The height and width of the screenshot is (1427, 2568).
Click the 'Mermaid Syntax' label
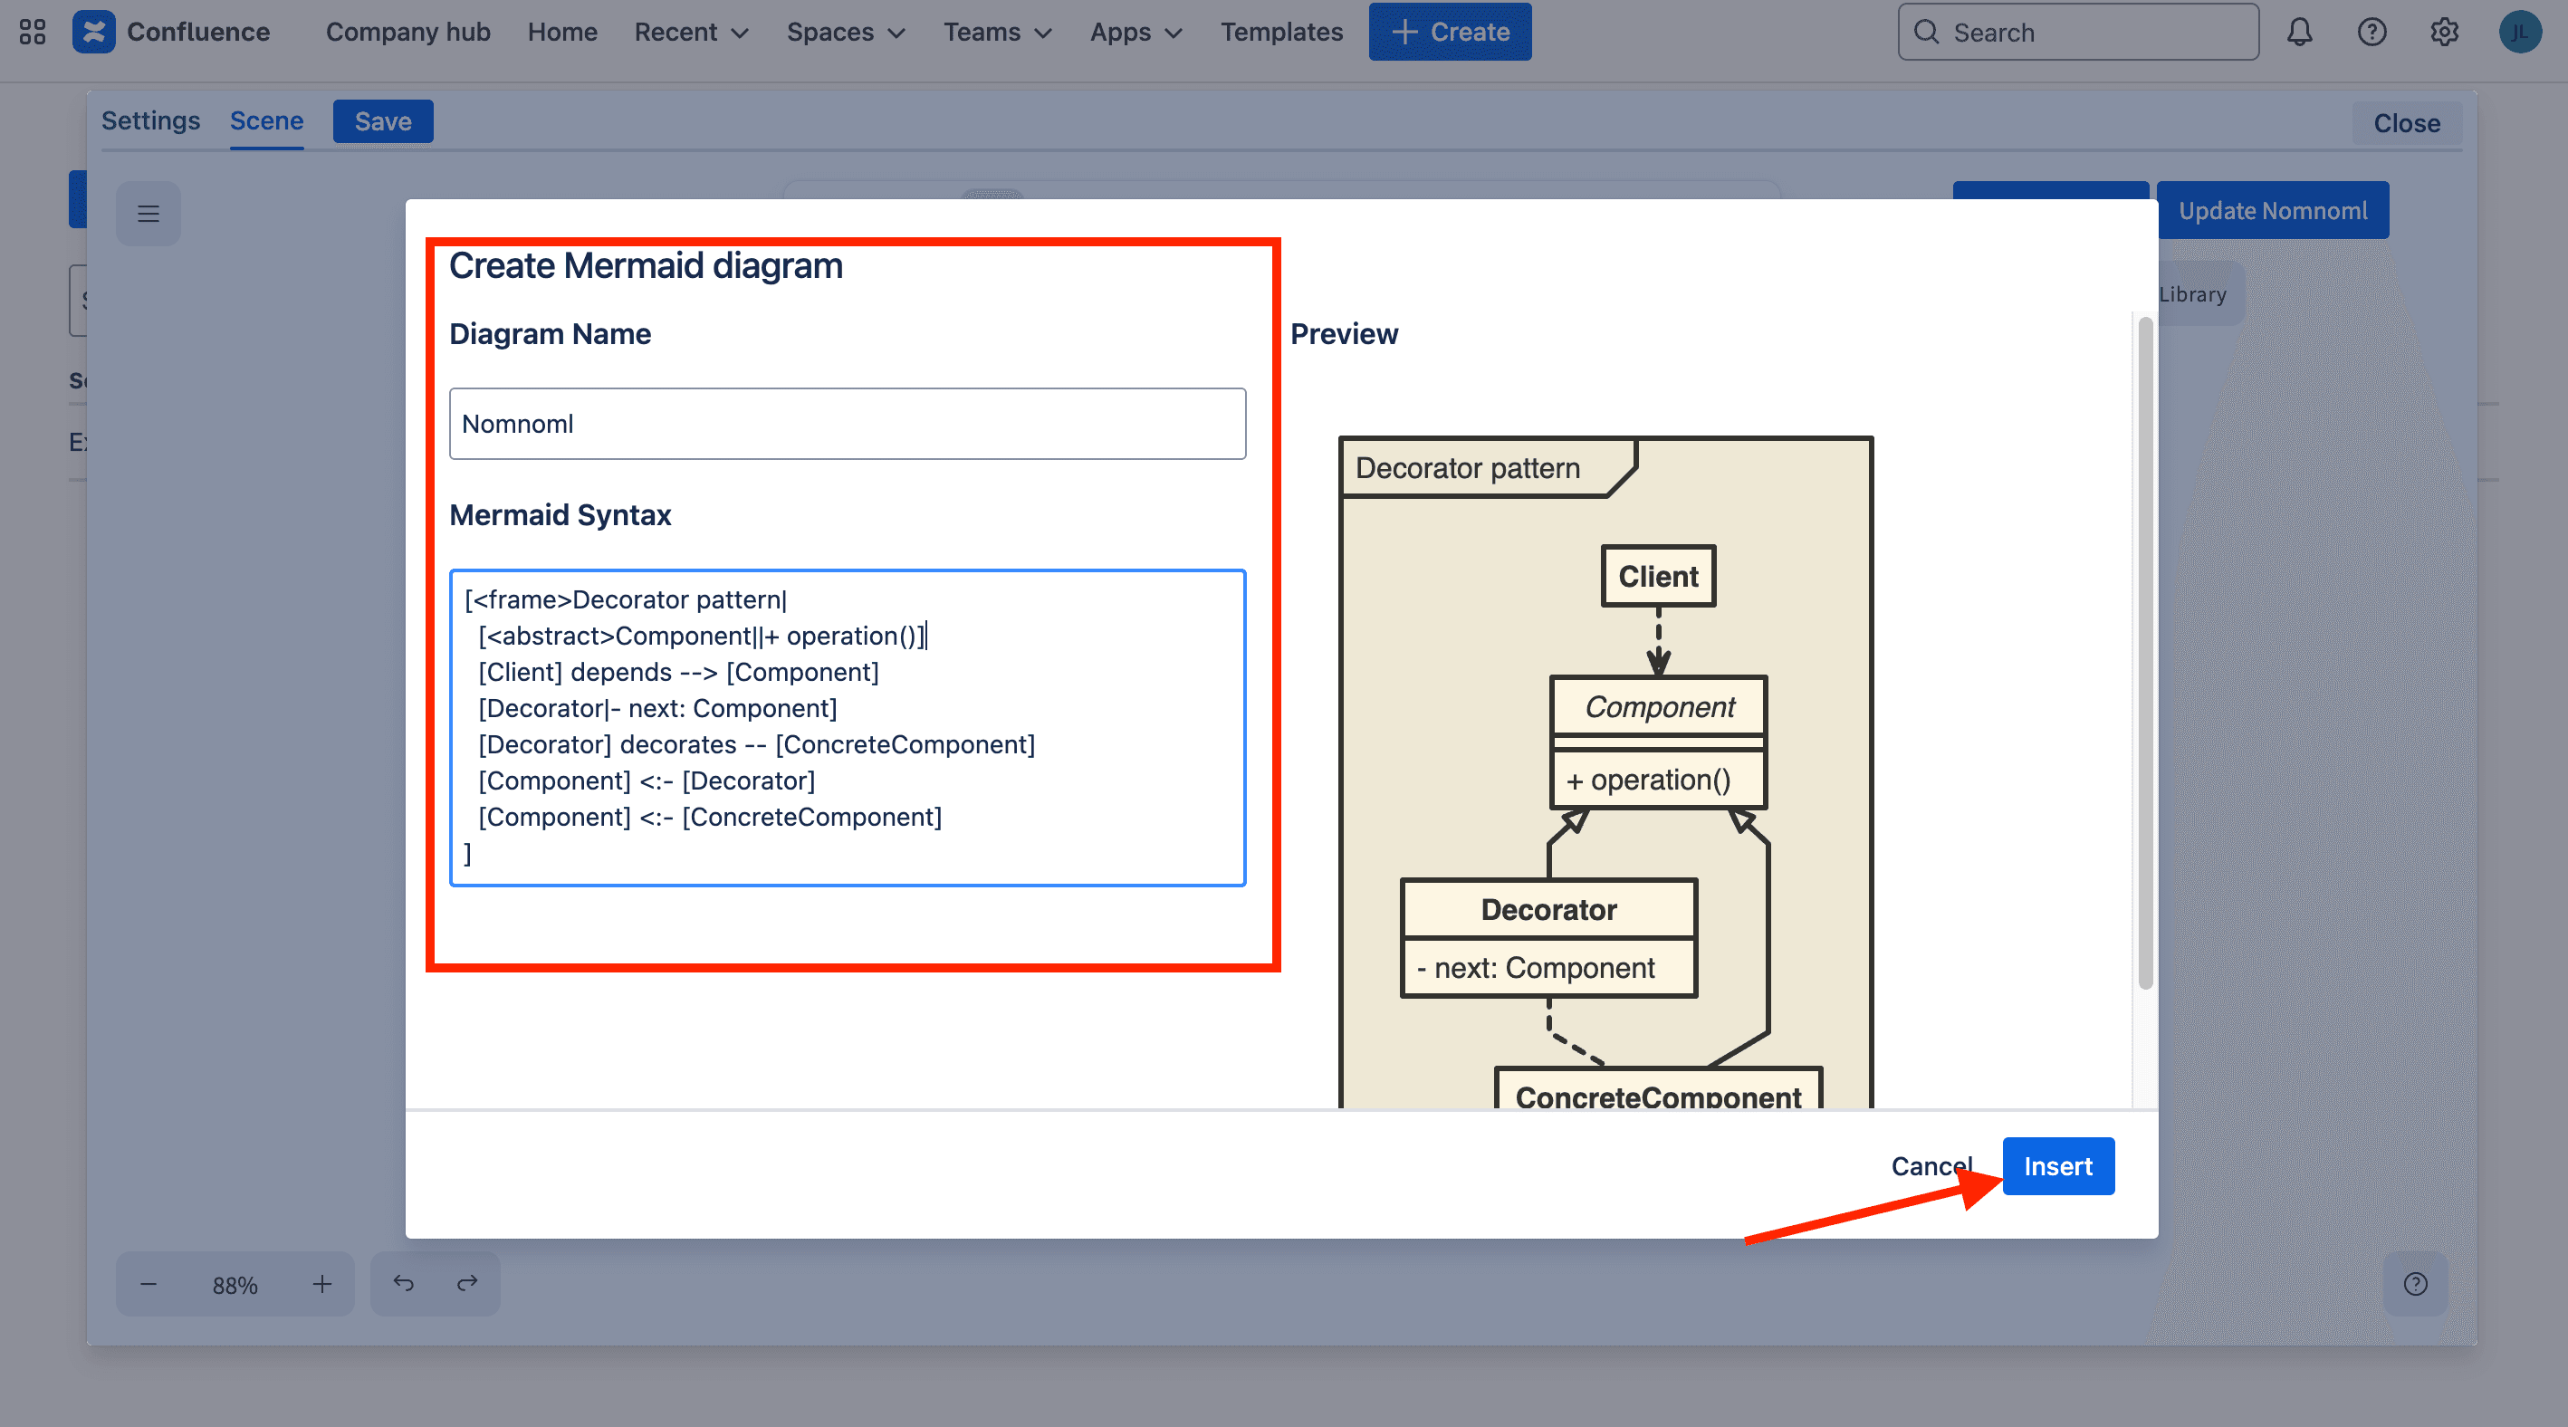(561, 515)
